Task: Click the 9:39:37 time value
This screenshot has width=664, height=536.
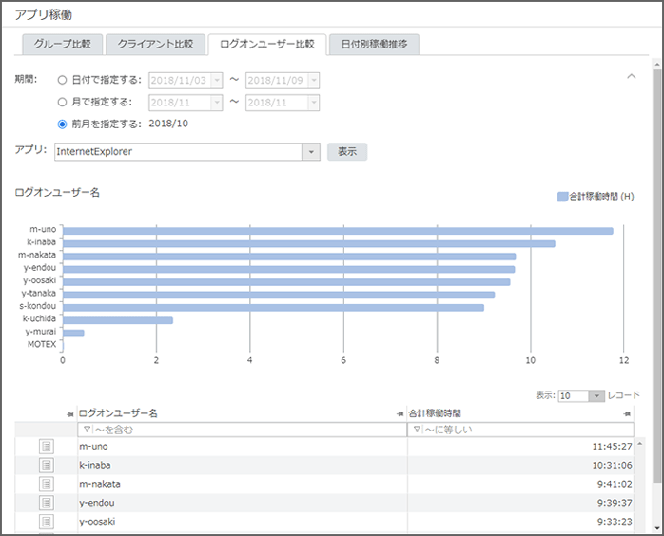Action: point(615,503)
